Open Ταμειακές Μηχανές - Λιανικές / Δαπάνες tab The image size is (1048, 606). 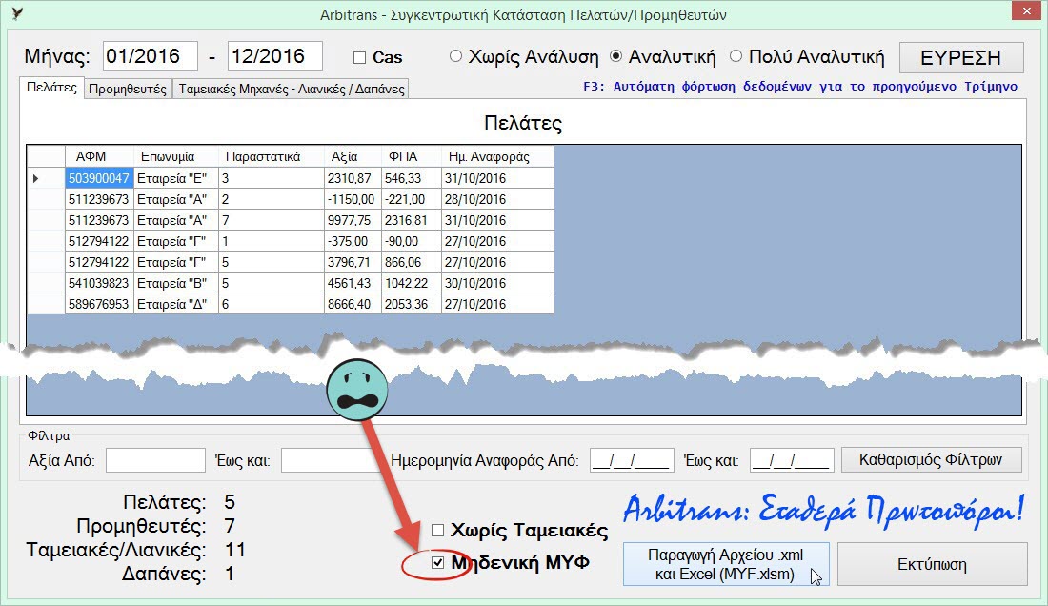pyautogui.click(x=292, y=89)
